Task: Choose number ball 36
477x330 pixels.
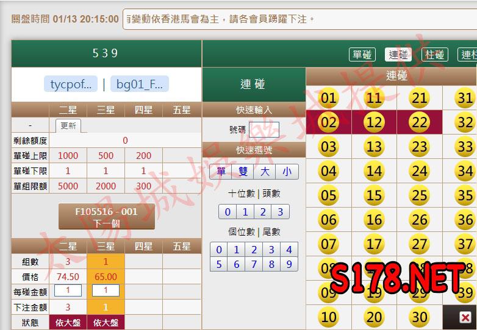Action: point(465,220)
